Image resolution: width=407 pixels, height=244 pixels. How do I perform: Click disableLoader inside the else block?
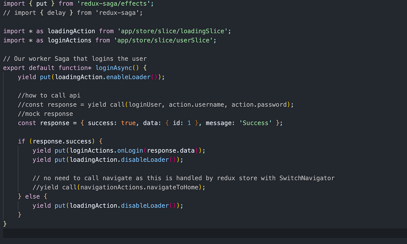point(145,205)
